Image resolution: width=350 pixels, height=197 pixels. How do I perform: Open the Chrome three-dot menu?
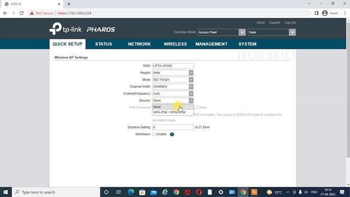[345, 13]
